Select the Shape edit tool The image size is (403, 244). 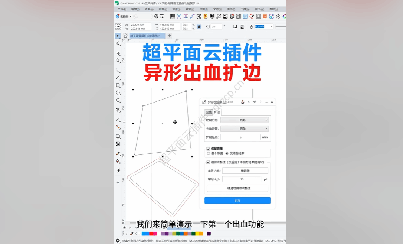click(x=118, y=44)
